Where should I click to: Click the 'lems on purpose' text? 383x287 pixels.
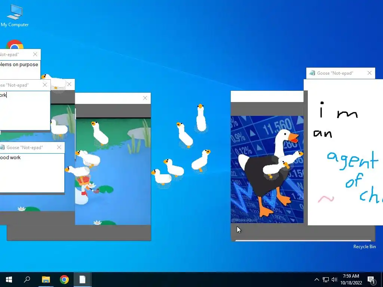[19, 64]
